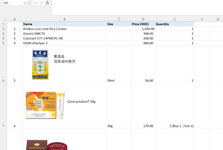Click the Cancel X formula icon
The image size is (223, 150).
[x=35, y=3]
